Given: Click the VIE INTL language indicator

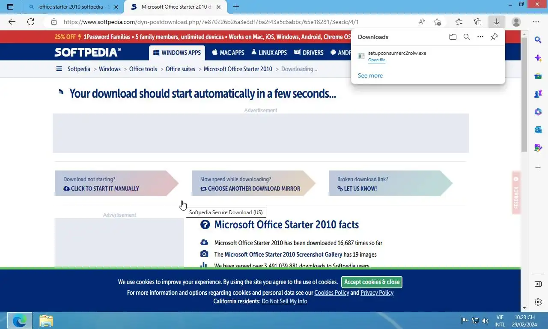Looking at the screenshot, I should 500,321.
